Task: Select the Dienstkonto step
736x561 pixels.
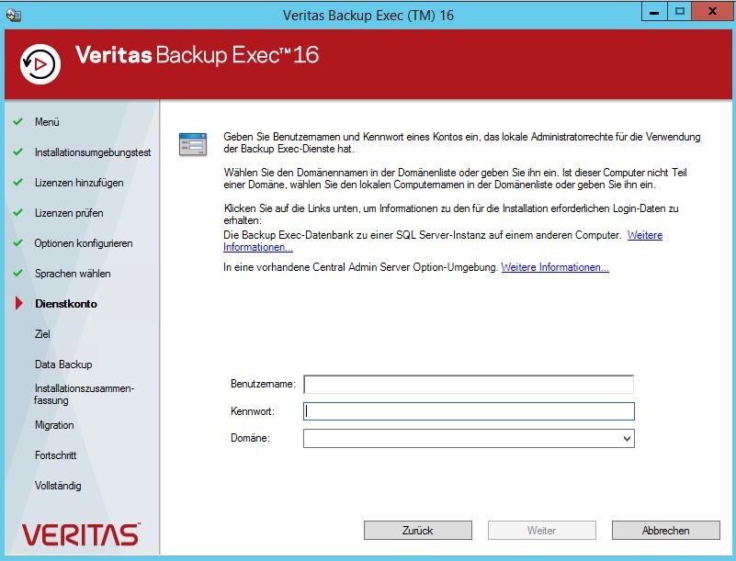Action: pyautogui.click(x=66, y=304)
